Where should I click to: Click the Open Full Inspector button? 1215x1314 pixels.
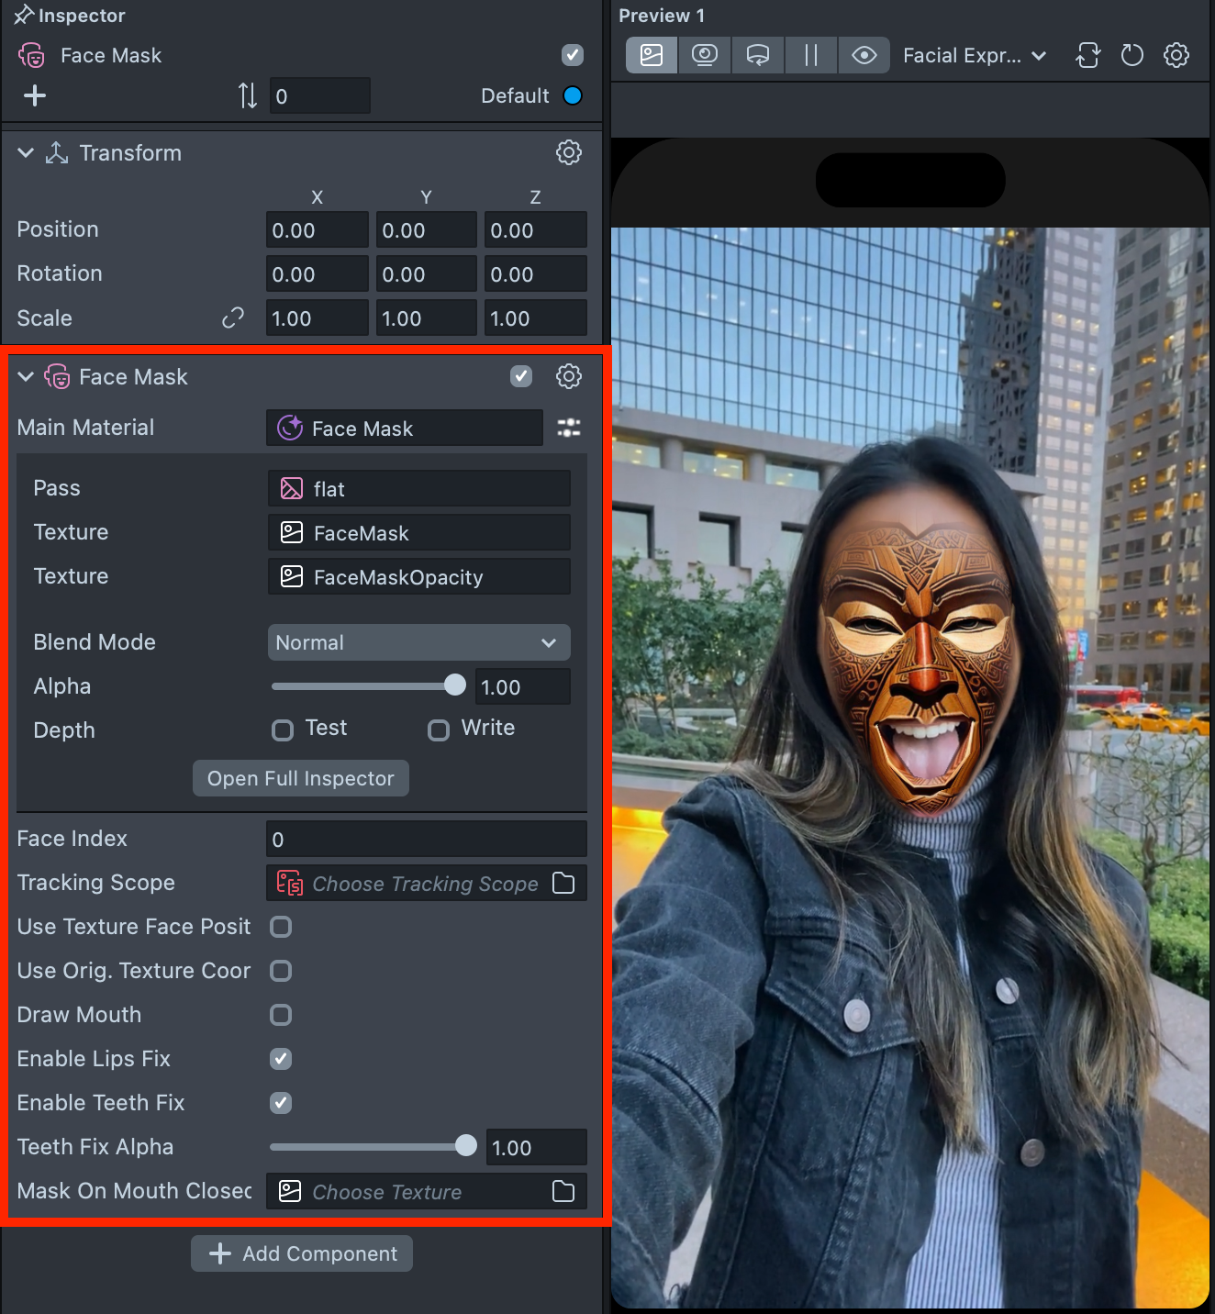click(x=301, y=778)
